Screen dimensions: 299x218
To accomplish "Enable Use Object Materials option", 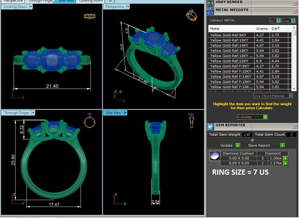I will point(290,96).
